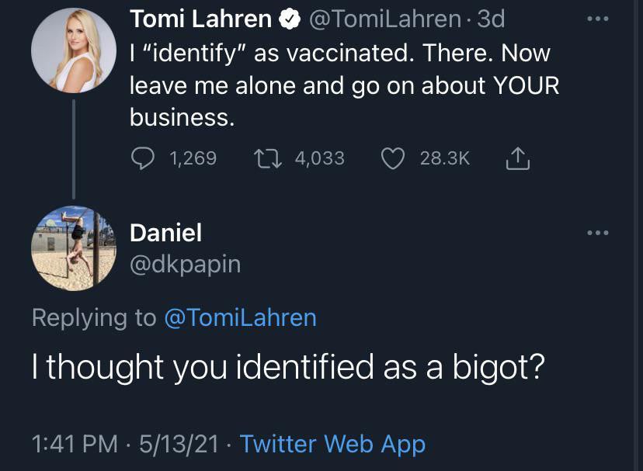Click the Tomi Lahren display name
The width and height of the screenshot is (643, 471).
pos(200,19)
